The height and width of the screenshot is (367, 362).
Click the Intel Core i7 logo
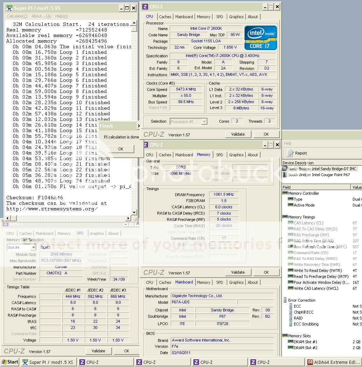pyautogui.click(x=261, y=38)
